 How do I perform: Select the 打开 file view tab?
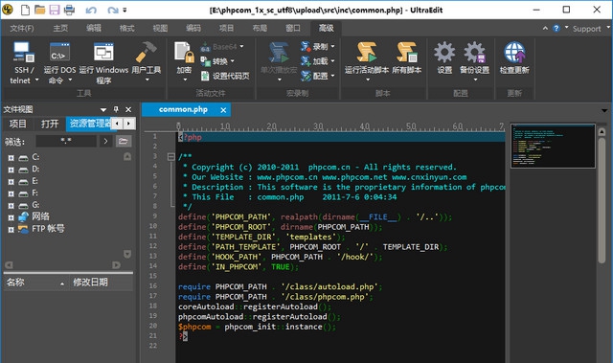click(50, 124)
